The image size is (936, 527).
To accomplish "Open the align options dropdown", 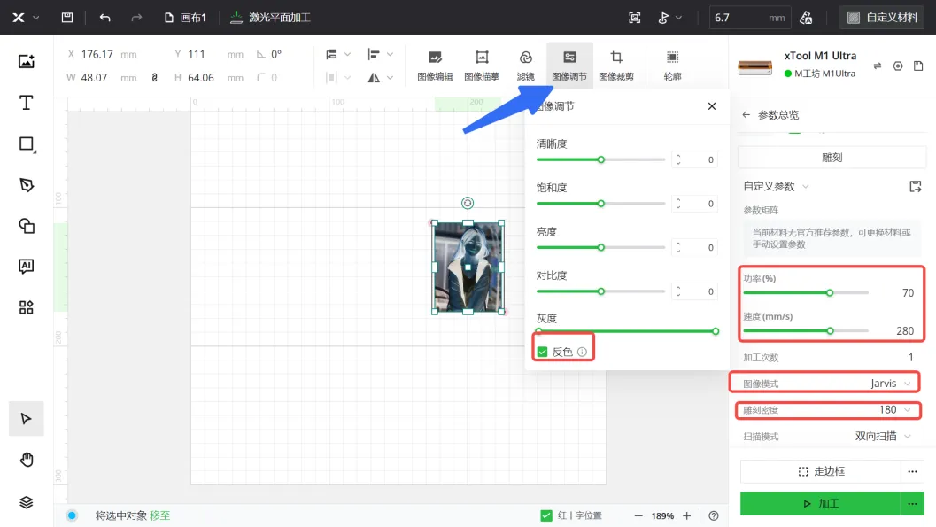I will click(x=380, y=54).
